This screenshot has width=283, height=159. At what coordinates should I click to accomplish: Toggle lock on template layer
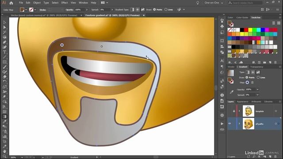point(234,111)
